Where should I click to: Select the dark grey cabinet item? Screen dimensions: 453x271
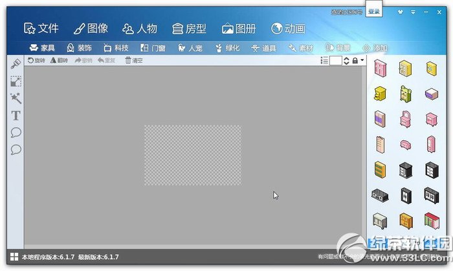coord(406,171)
